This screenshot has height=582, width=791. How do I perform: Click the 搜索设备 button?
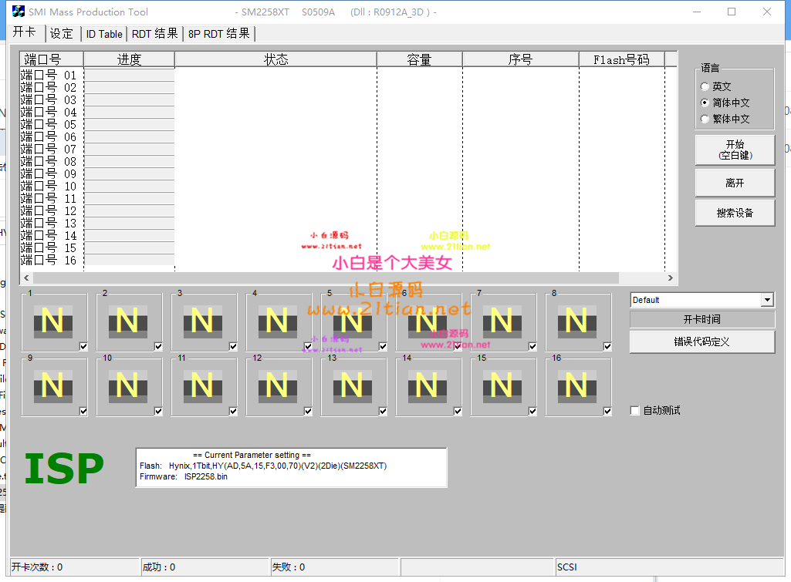pos(735,214)
